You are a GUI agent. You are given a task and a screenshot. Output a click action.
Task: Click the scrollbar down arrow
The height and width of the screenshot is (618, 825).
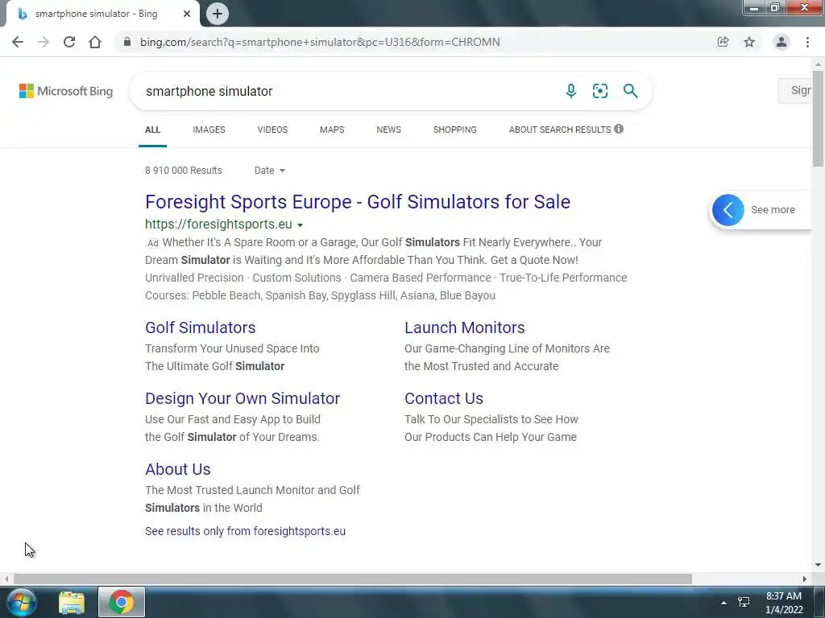[x=818, y=565]
